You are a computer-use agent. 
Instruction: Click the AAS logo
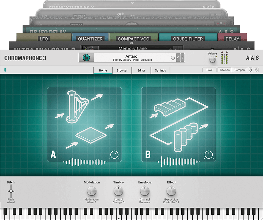[252, 58]
